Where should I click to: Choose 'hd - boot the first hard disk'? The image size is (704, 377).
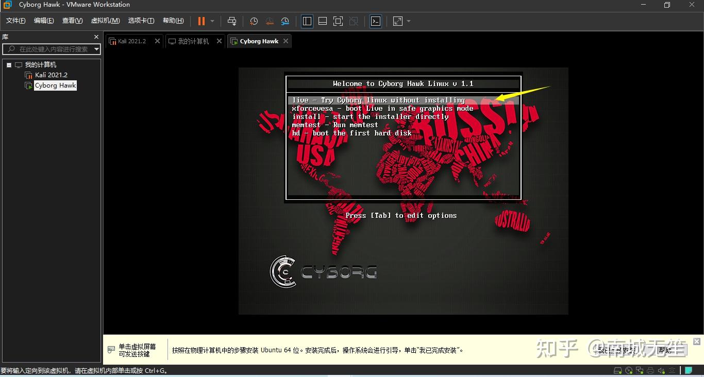pos(351,133)
